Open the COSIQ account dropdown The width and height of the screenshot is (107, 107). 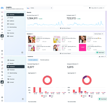point(40,8)
